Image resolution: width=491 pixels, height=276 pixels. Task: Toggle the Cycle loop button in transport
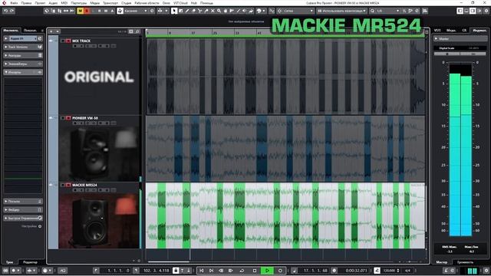pyautogui.click(x=242, y=271)
